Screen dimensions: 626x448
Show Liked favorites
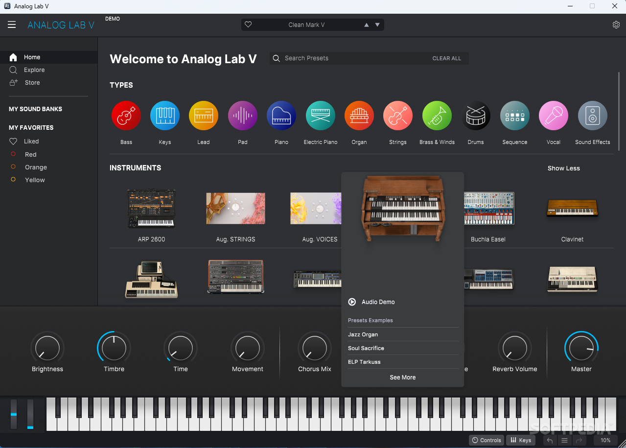(31, 141)
